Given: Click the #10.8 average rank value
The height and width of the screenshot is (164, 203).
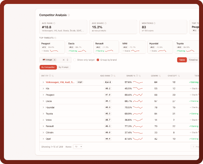Looking at the screenshot, I should click(x=46, y=27).
